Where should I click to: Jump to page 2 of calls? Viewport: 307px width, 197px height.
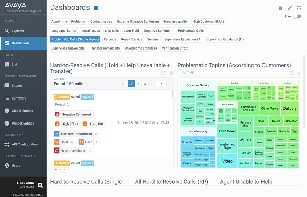click(138, 84)
